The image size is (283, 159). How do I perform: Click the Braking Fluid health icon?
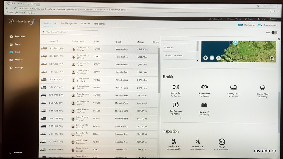point(205,87)
